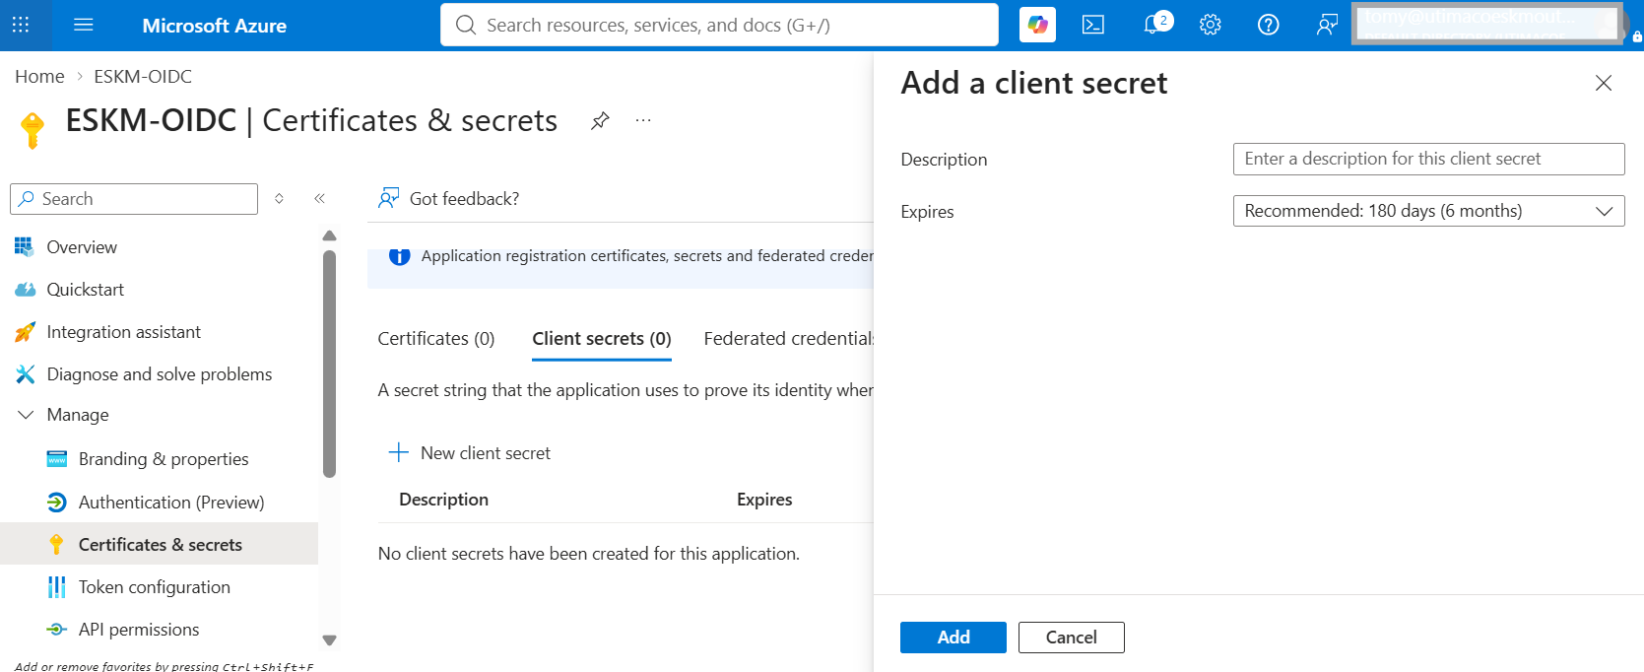The image size is (1644, 672).
Task: Switch to Certificates (0) tab
Action: (436, 338)
